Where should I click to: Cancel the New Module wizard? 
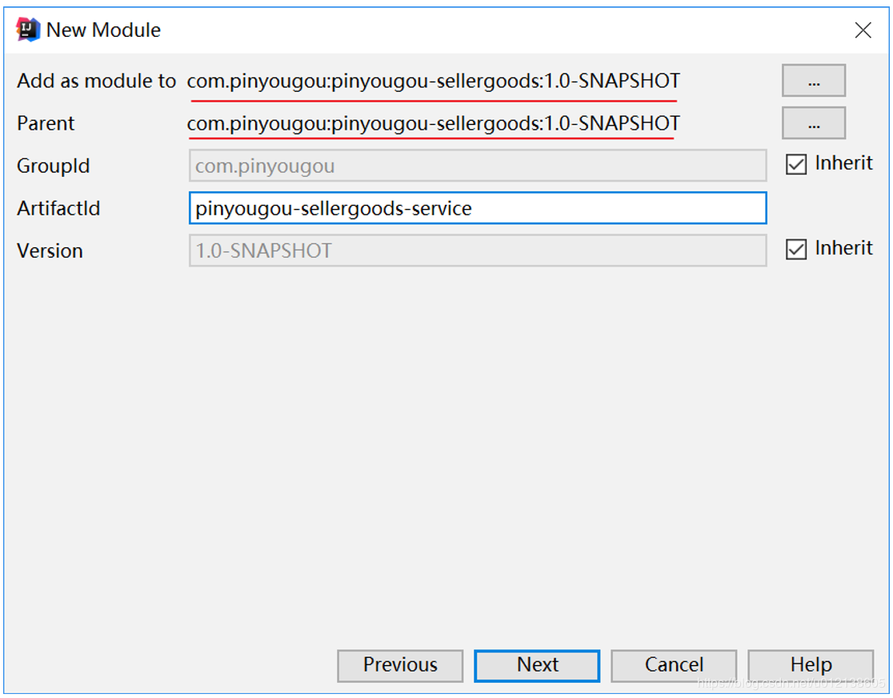click(674, 665)
